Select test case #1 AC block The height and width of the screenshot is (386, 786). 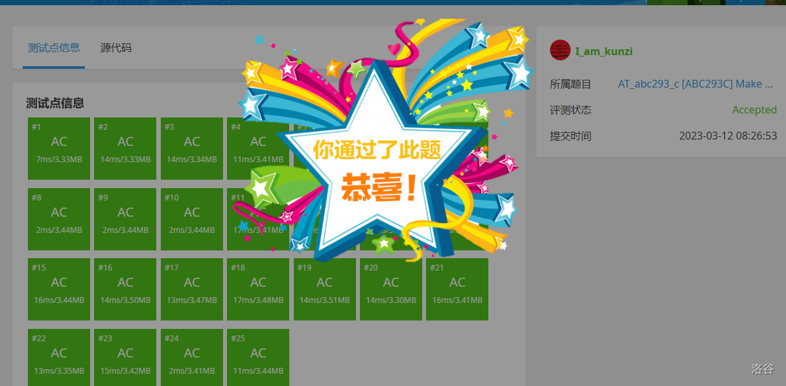tap(59, 149)
